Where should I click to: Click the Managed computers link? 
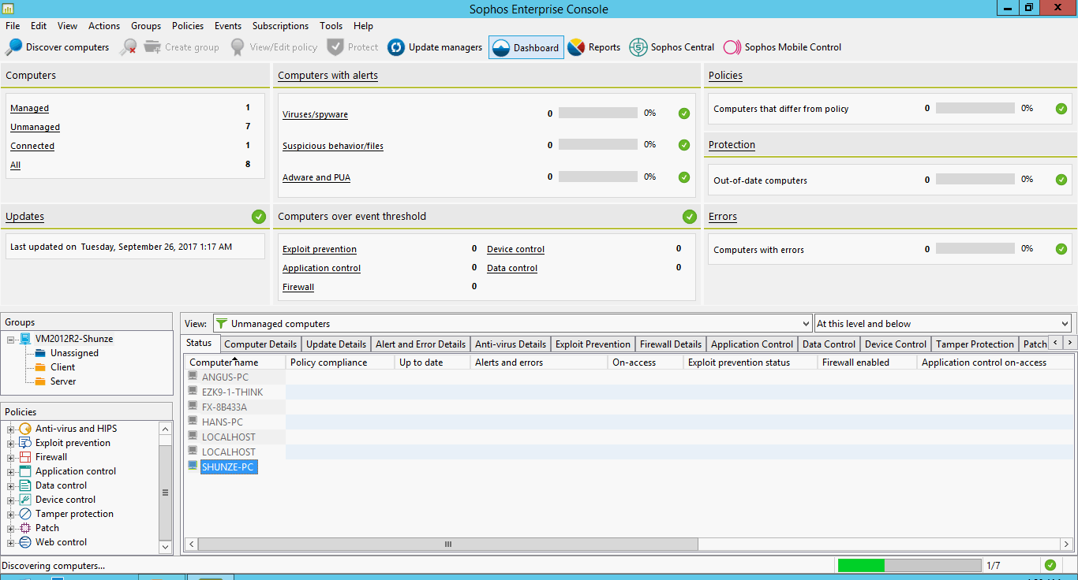coord(29,108)
